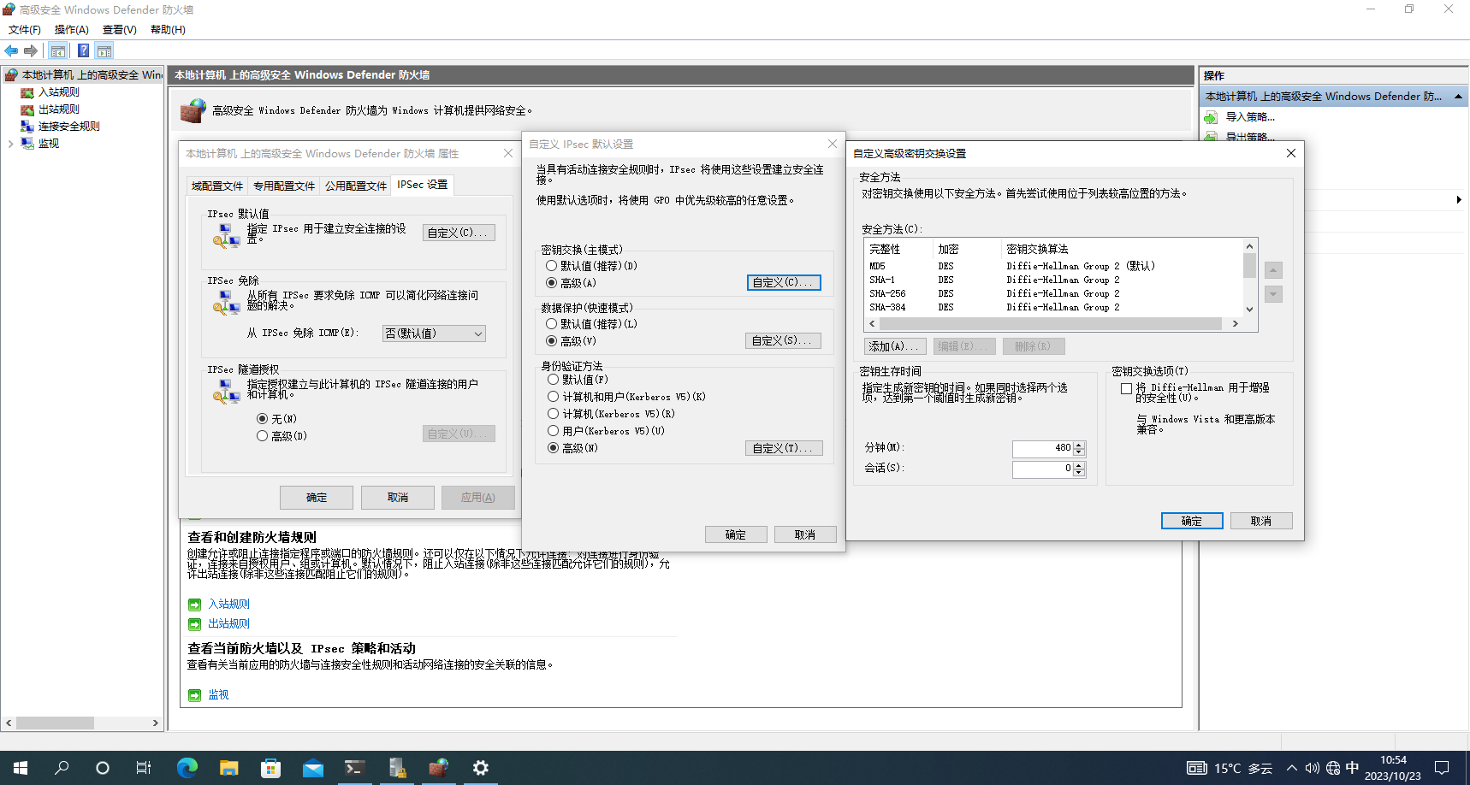Confirm key exchange settings with 确定
This screenshot has height=785, width=1470.
1192,521
